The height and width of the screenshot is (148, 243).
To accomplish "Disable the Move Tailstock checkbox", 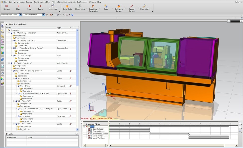I will click(x=89, y=138).
